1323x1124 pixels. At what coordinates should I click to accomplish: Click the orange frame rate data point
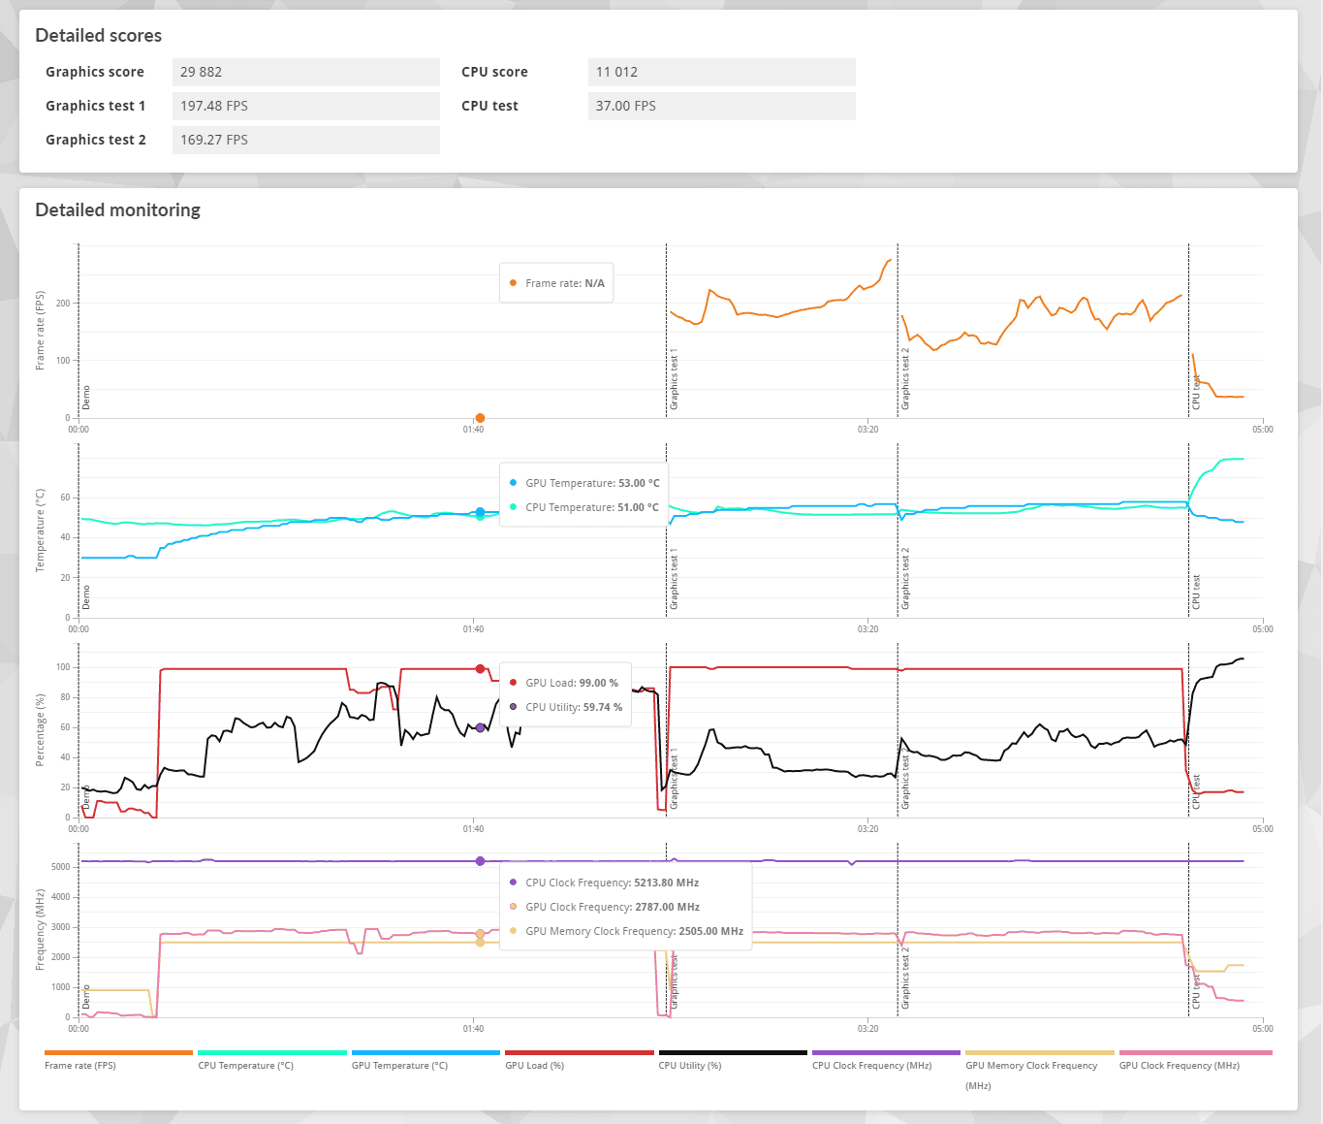(x=480, y=418)
